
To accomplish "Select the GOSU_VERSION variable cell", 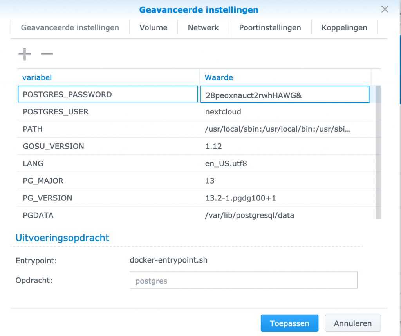I will (108, 146).
